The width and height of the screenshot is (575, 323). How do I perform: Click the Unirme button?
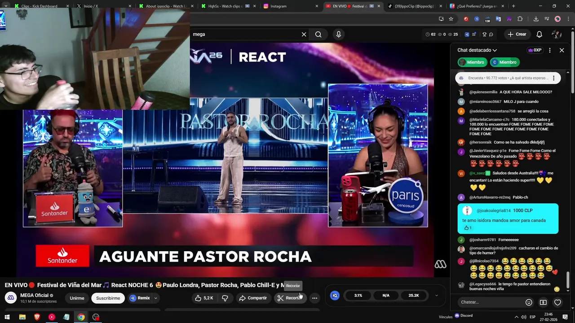coord(77,298)
